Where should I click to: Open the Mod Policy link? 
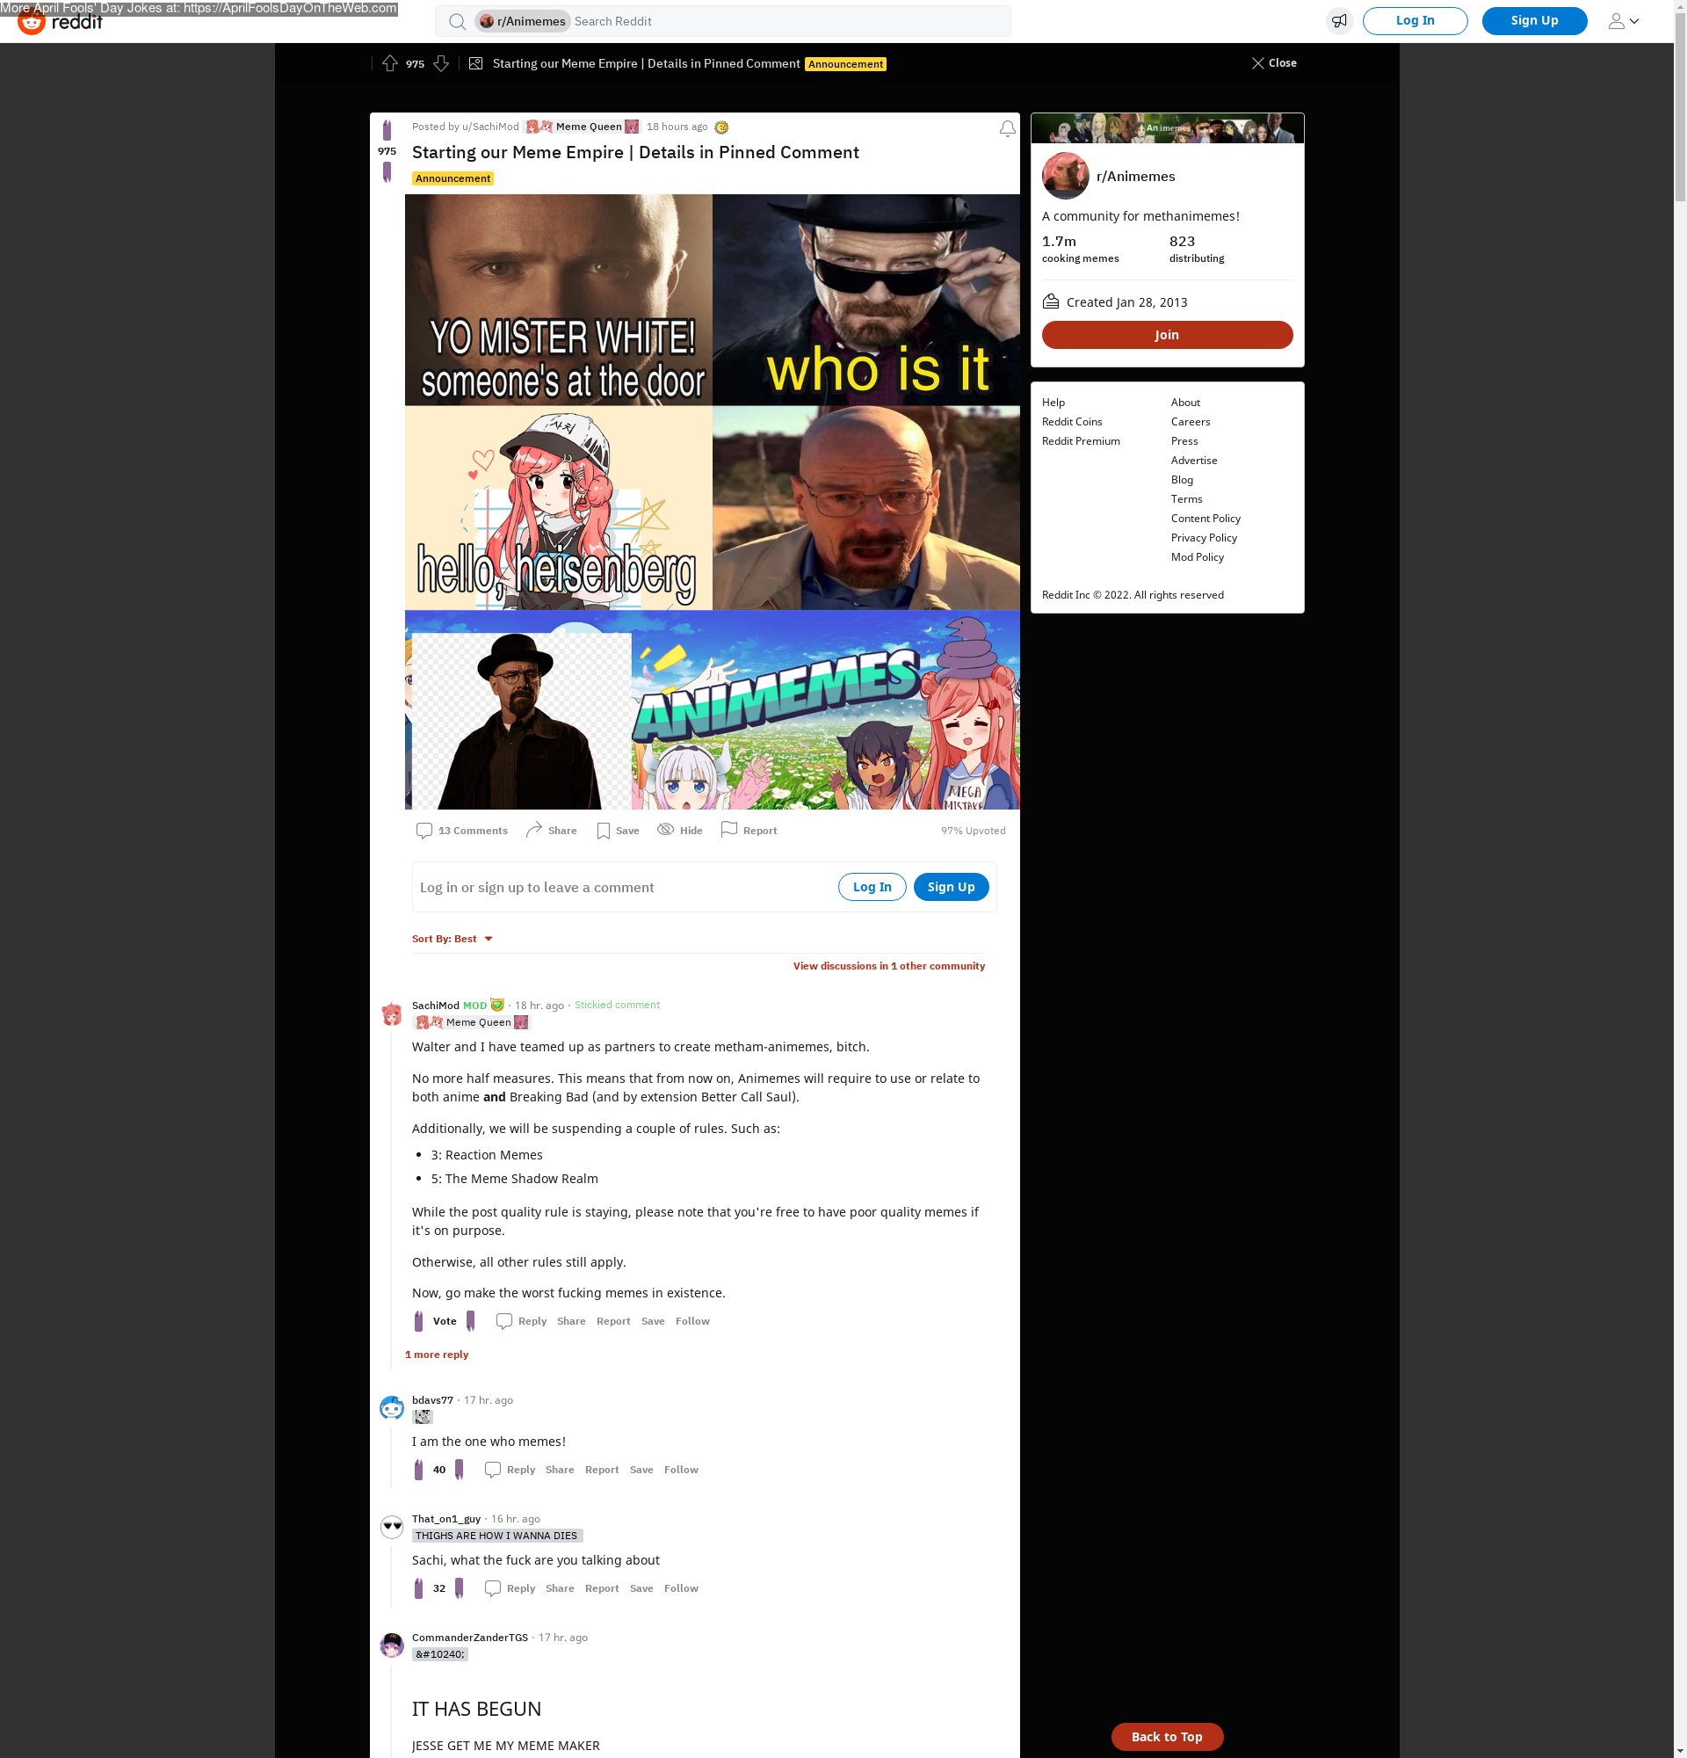(x=1197, y=557)
